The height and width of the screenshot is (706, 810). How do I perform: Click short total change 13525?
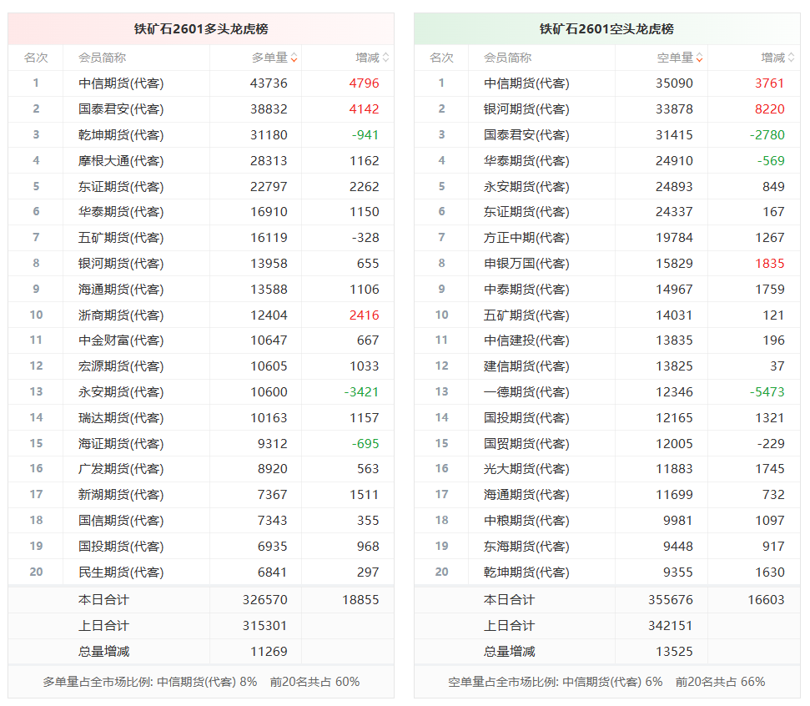[674, 652]
